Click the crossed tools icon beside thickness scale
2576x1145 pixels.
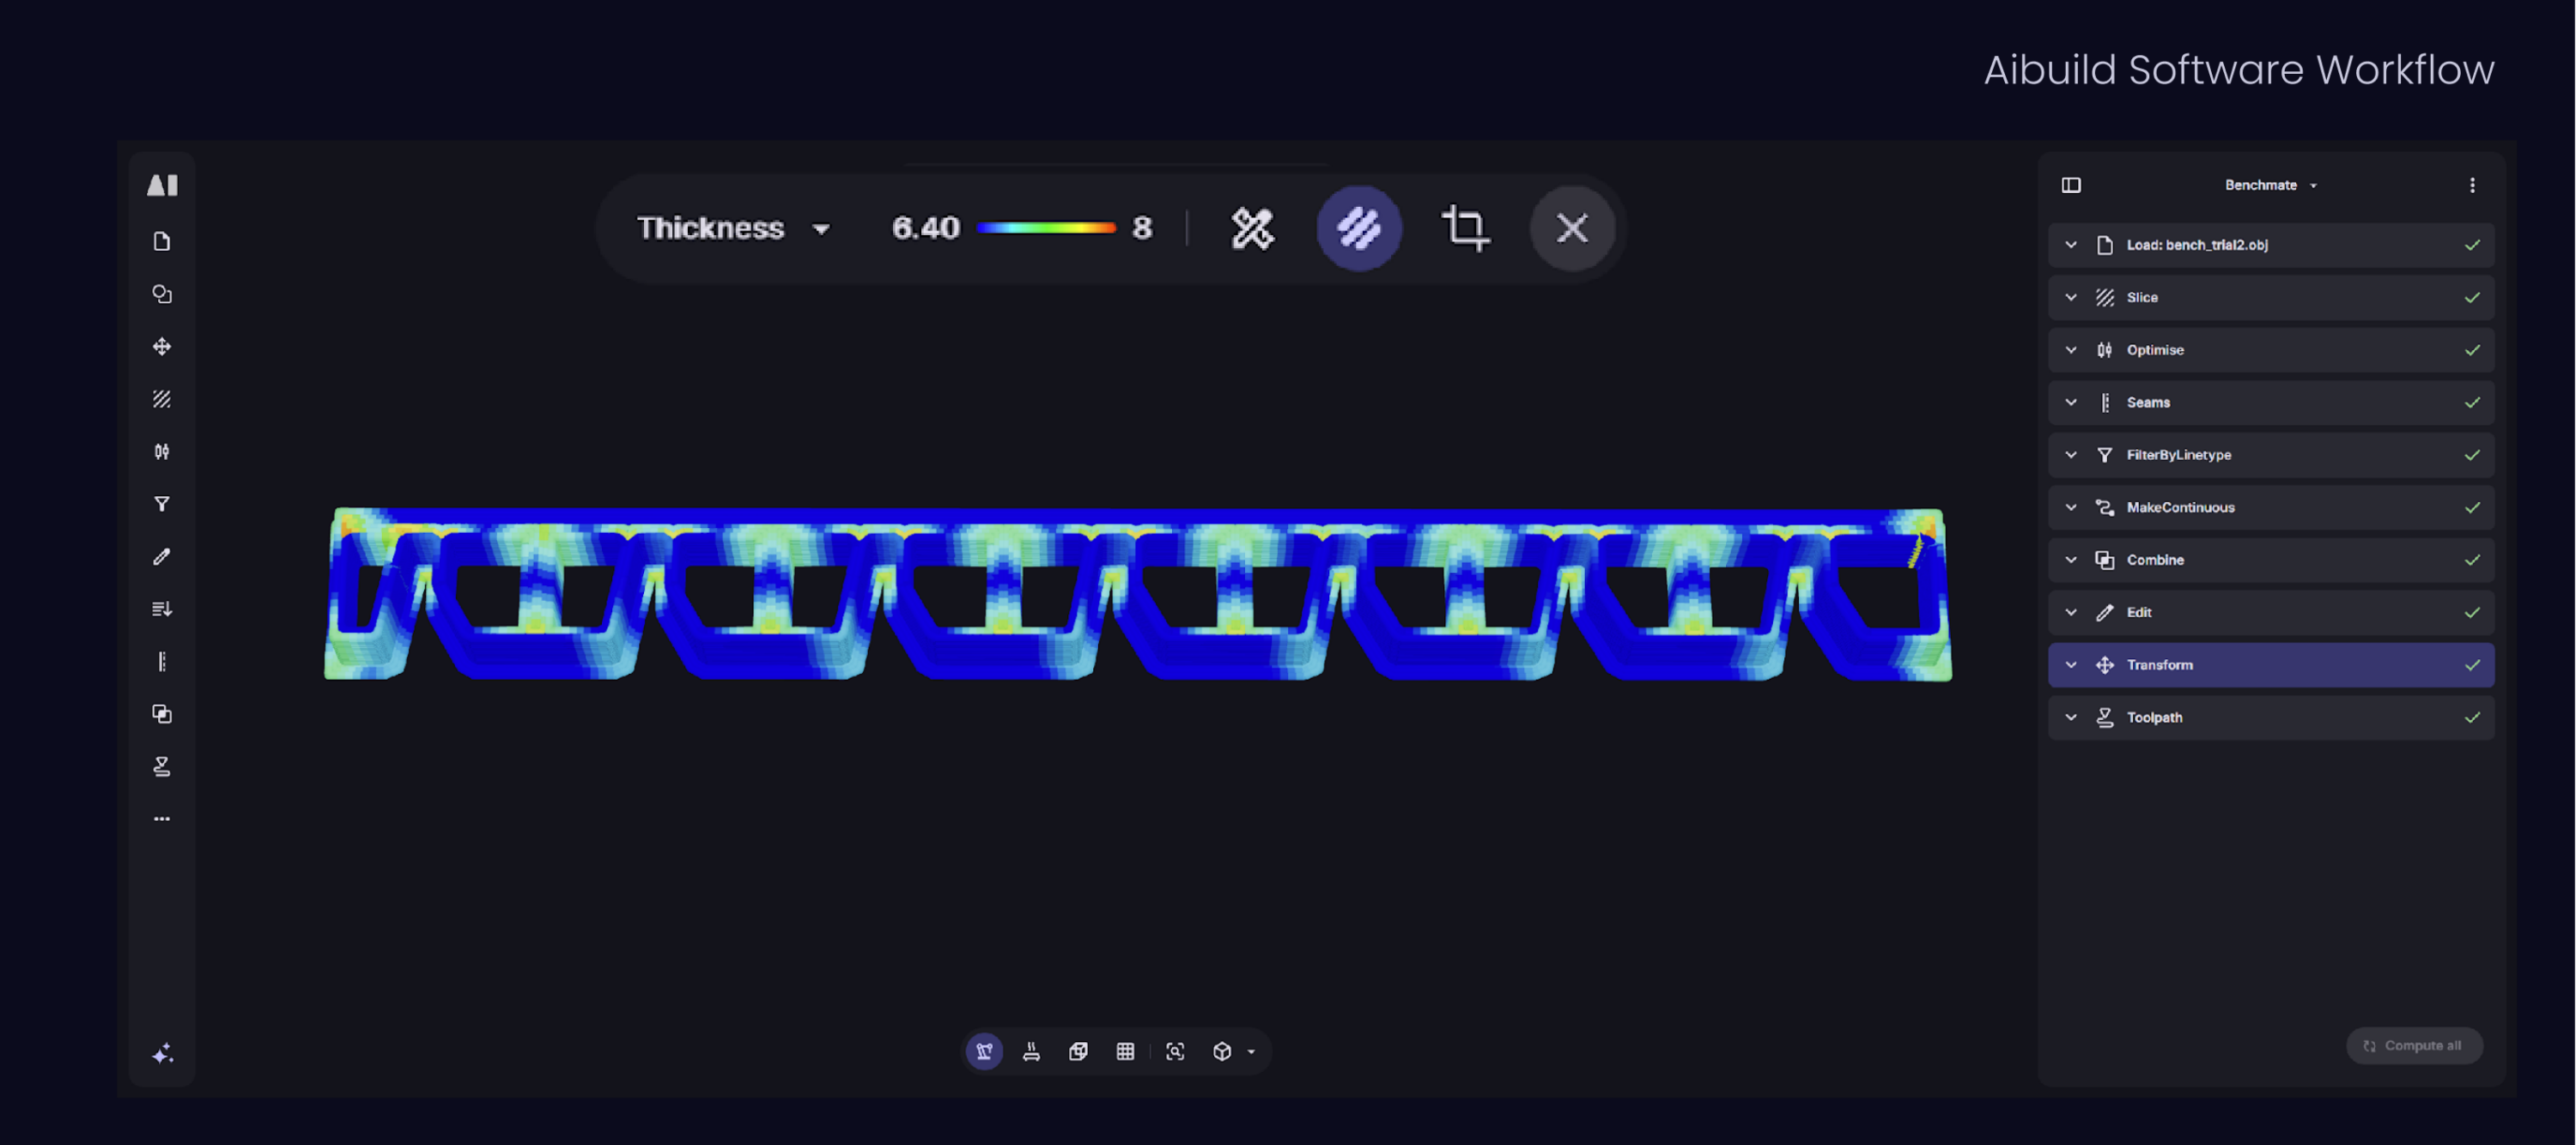tap(1251, 228)
